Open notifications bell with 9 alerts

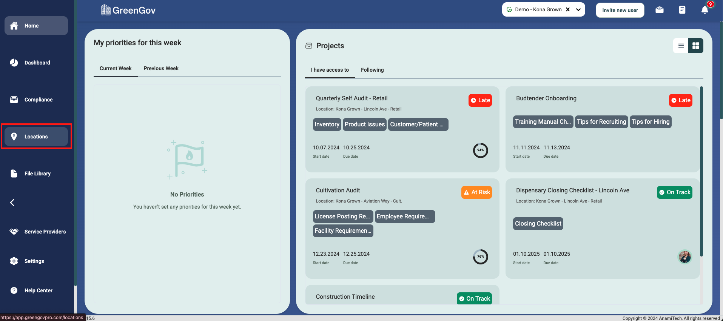coord(705,10)
